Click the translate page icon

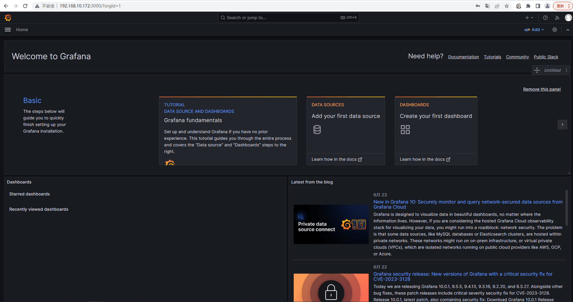point(487,6)
